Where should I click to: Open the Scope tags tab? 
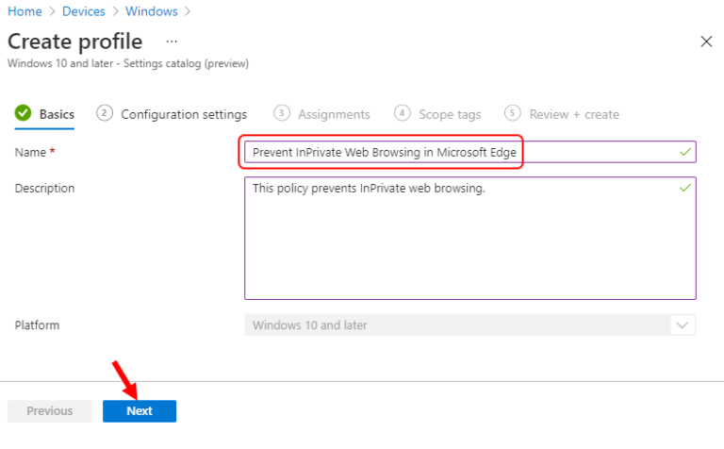450,114
